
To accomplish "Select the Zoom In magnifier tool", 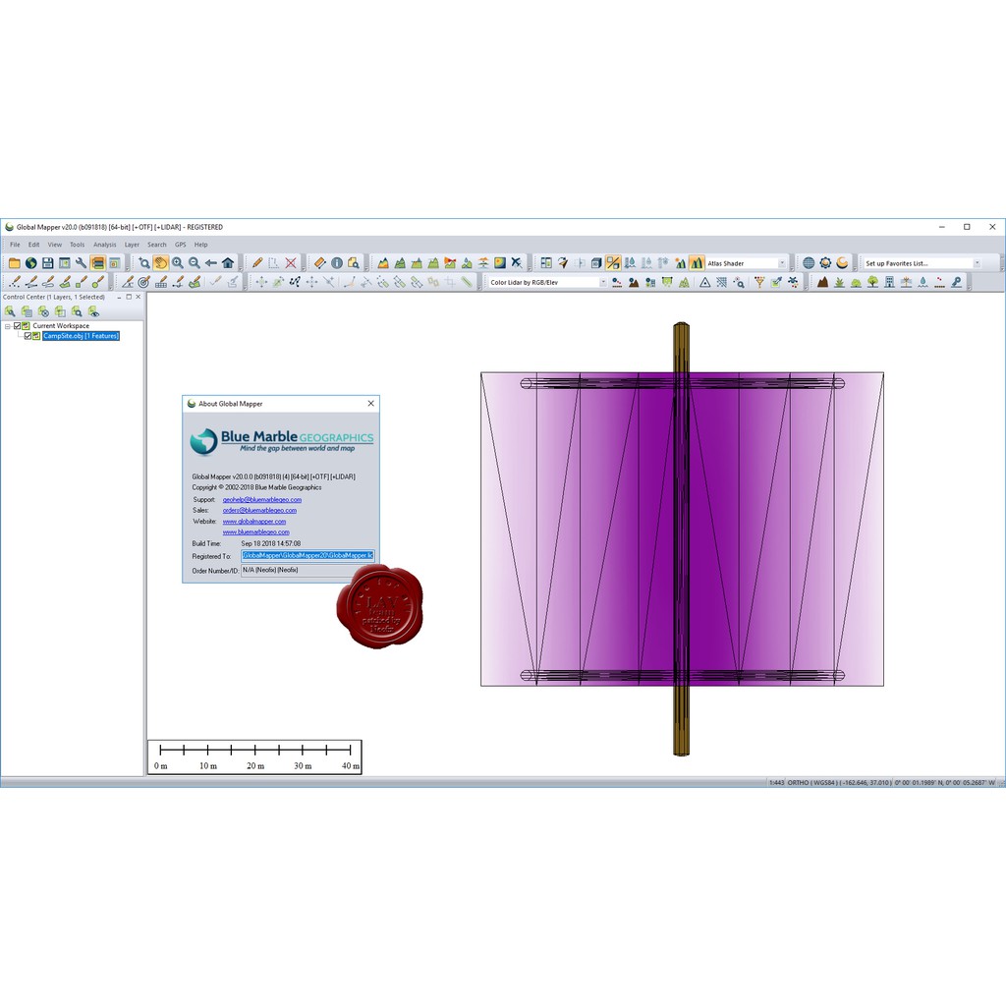I will pyautogui.click(x=178, y=263).
